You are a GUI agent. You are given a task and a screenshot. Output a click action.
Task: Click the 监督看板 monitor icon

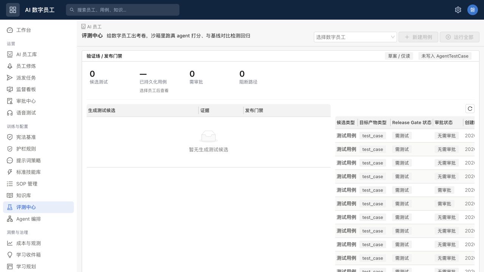coord(10,90)
